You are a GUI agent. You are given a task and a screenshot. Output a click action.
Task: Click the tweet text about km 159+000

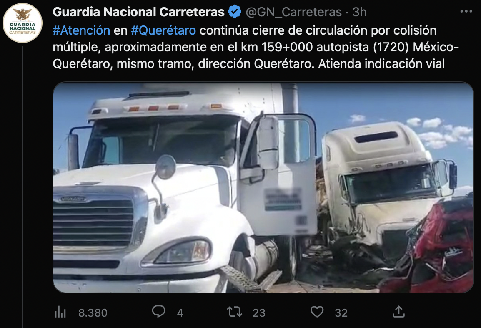(x=256, y=47)
